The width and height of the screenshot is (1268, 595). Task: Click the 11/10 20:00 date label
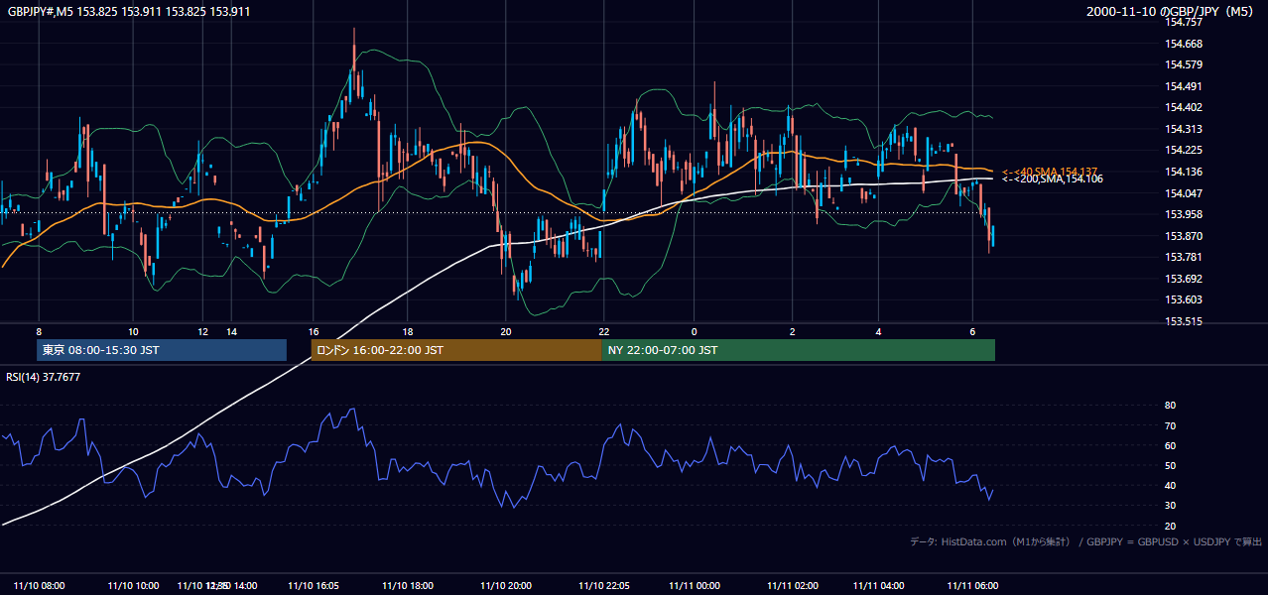pyautogui.click(x=506, y=586)
